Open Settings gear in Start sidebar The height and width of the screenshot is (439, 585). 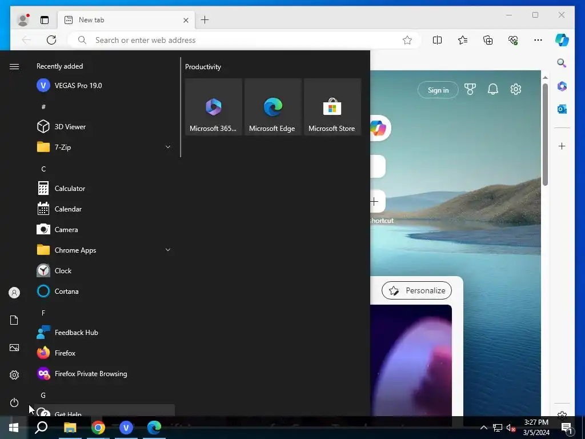pyautogui.click(x=14, y=375)
